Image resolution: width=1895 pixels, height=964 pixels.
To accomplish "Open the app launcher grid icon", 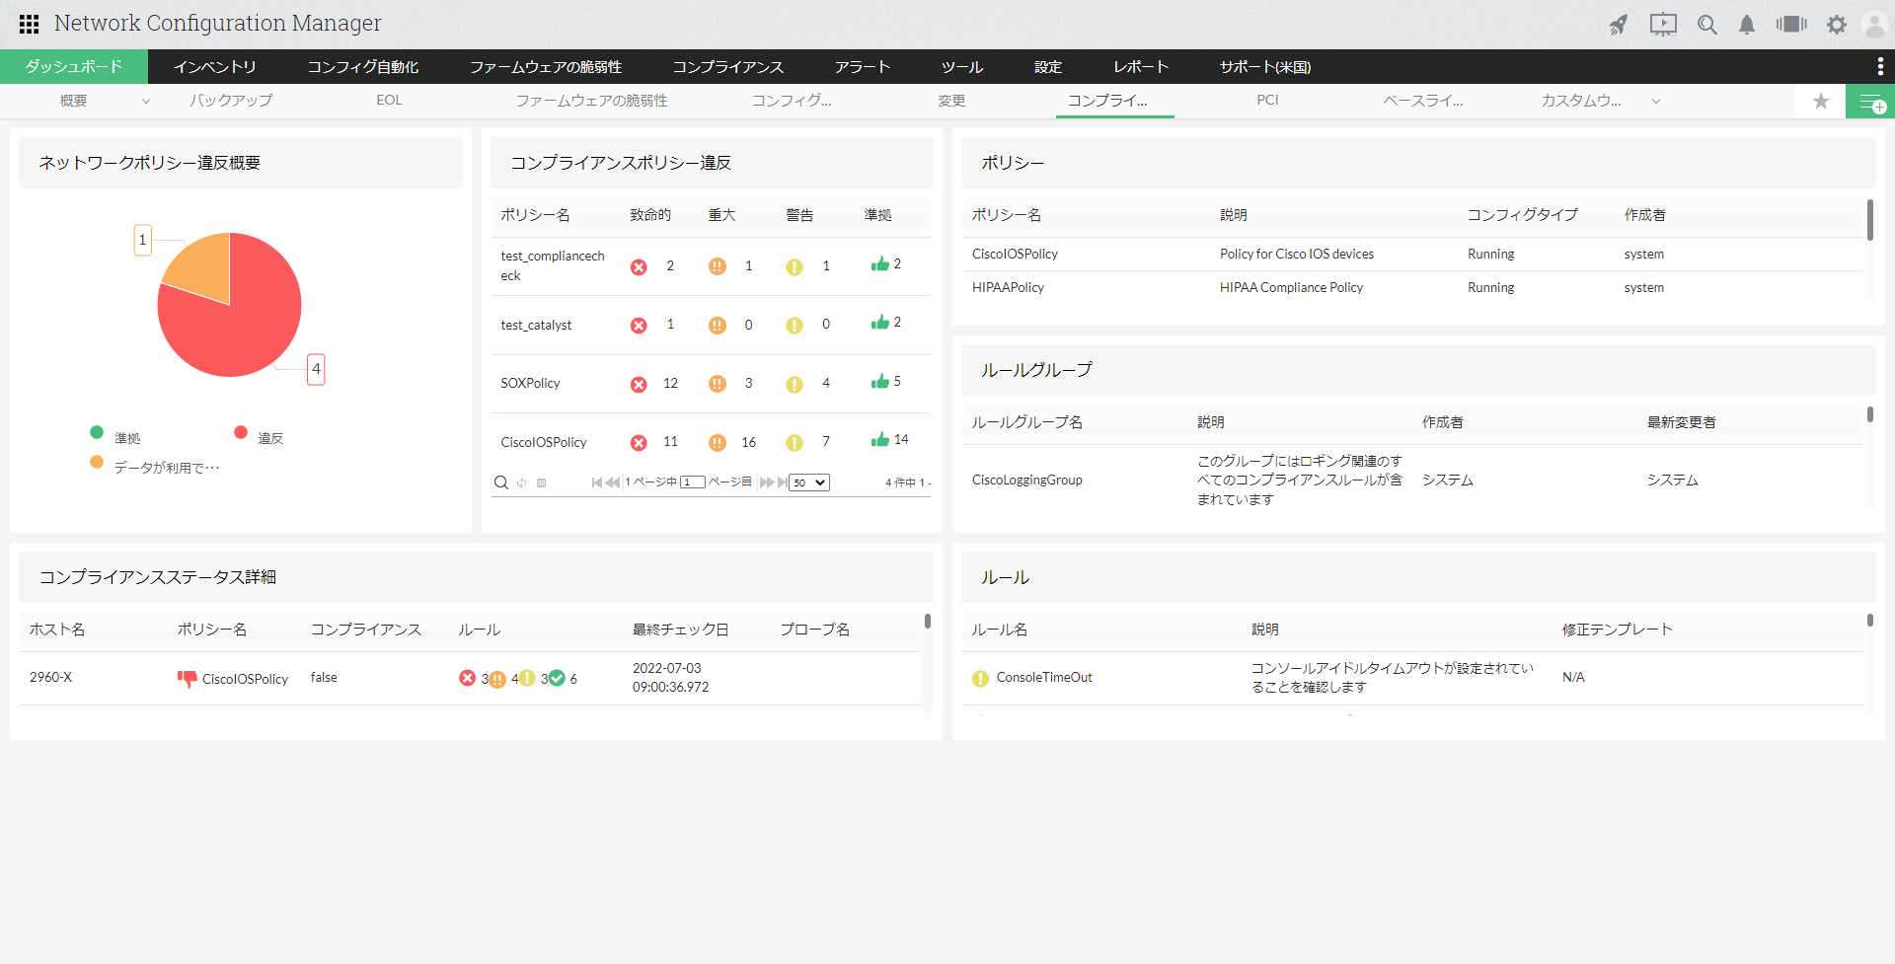I will (x=29, y=24).
